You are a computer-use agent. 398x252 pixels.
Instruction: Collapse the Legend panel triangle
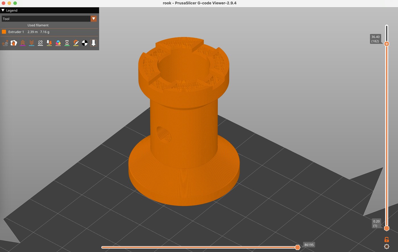[x=3, y=10]
